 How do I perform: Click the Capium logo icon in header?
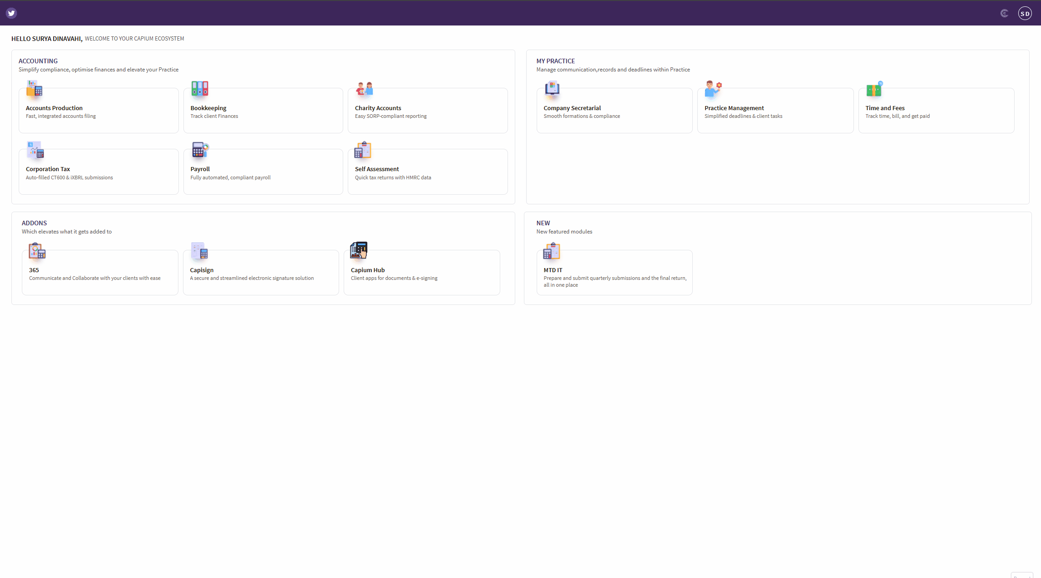tap(1004, 13)
